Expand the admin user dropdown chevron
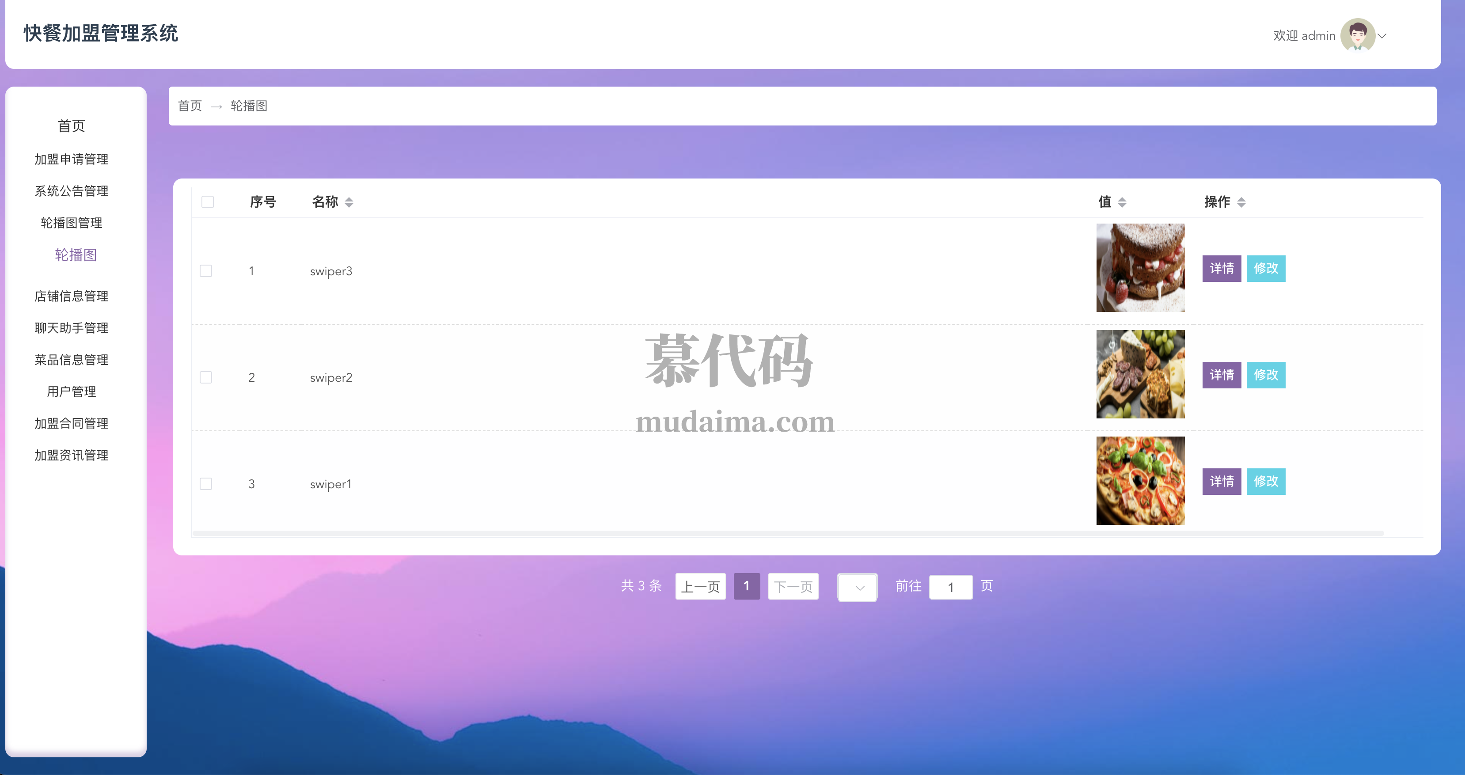 1382,36
